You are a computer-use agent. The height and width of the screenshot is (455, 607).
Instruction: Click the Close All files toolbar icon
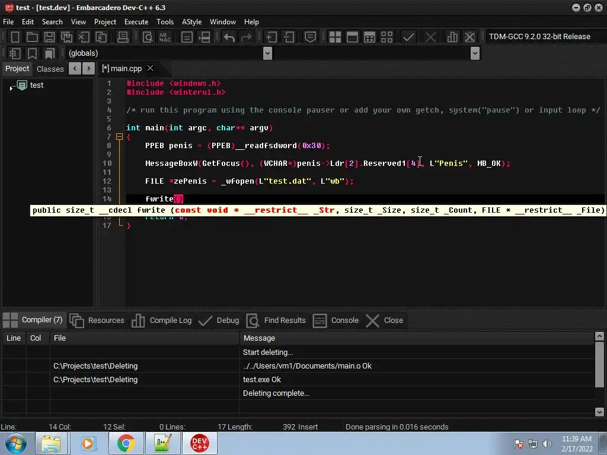[101, 37]
